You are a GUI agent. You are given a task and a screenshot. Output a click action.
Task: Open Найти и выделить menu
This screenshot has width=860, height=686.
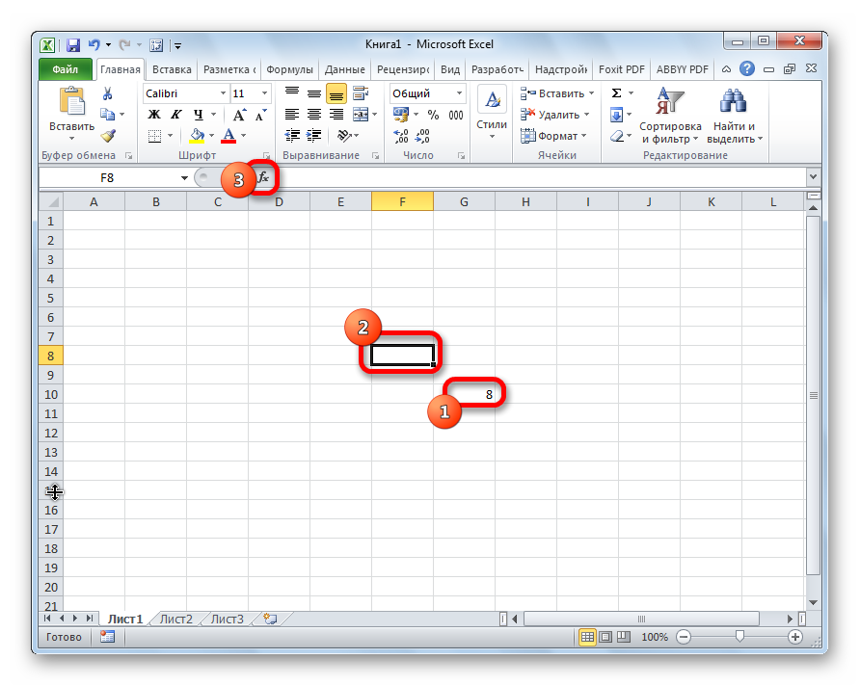[734, 115]
